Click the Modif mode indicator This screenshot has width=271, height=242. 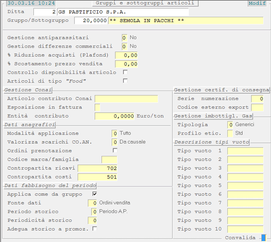(x=257, y=3)
